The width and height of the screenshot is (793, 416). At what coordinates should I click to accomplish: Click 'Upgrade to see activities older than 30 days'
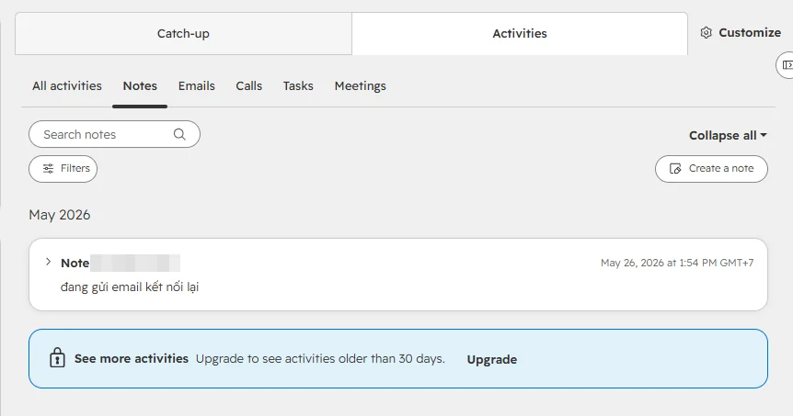click(x=320, y=359)
